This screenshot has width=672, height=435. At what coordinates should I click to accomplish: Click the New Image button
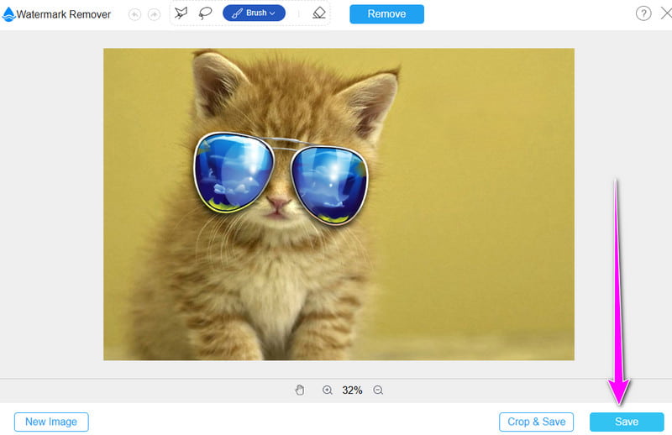click(x=51, y=422)
